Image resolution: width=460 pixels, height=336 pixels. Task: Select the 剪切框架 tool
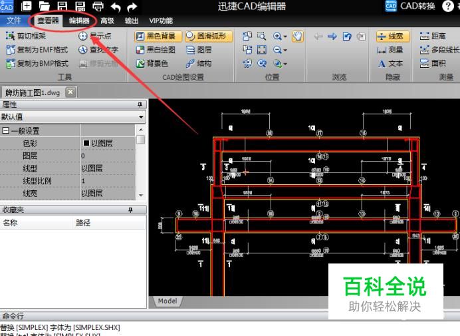26,36
